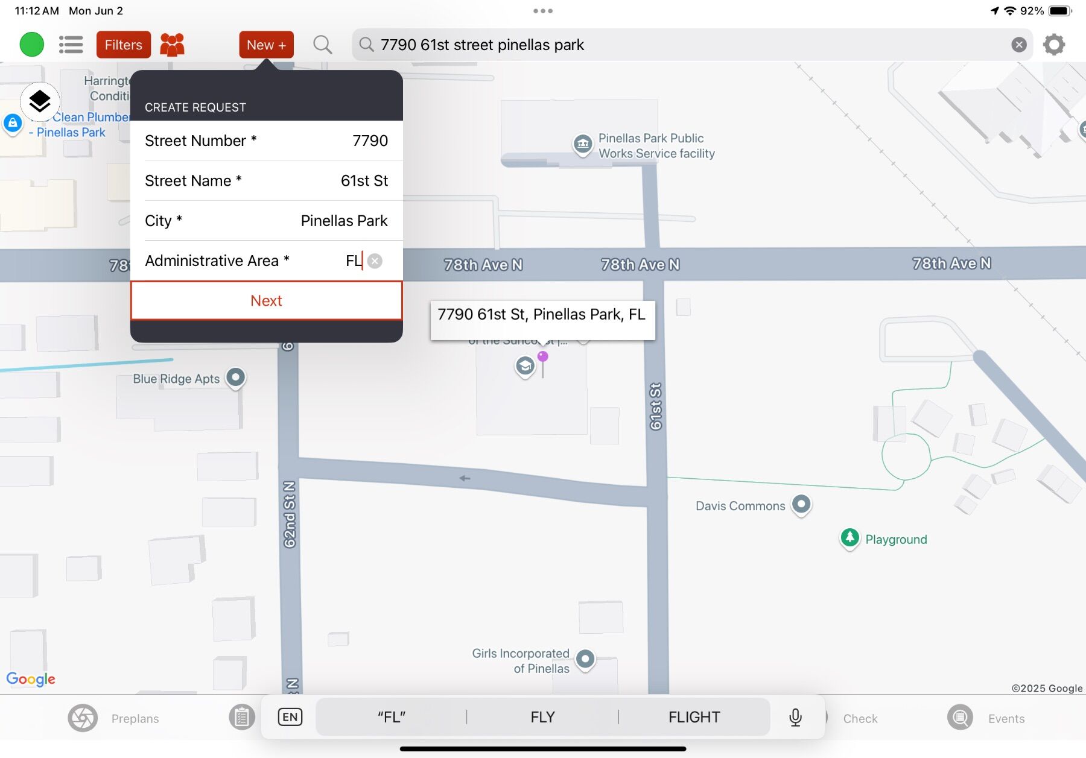Edit the Street Number field
1086x758 pixels.
point(266,141)
